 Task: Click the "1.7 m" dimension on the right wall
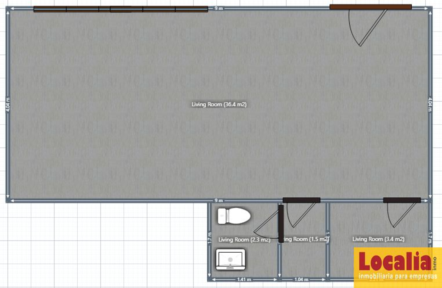(430, 238)
